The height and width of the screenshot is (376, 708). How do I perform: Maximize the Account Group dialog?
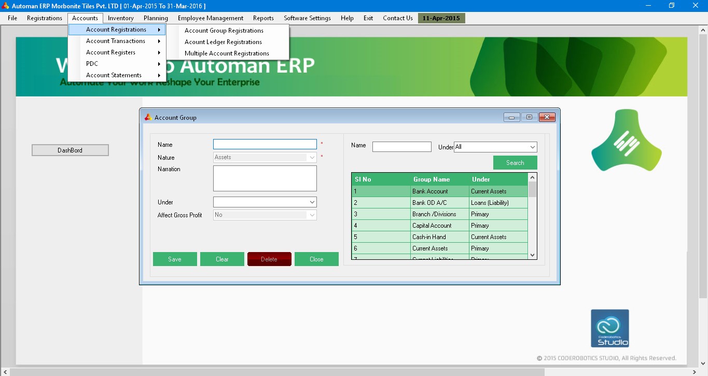pos(529,117)
